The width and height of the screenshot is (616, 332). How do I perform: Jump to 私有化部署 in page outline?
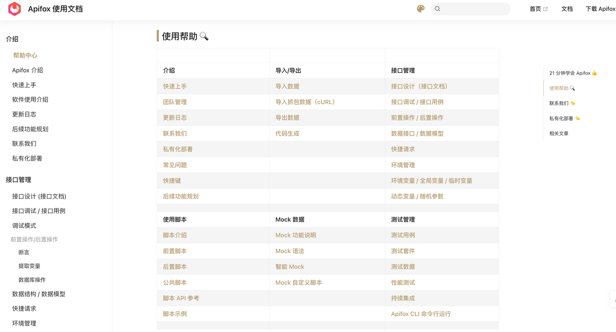coord(564,118)
